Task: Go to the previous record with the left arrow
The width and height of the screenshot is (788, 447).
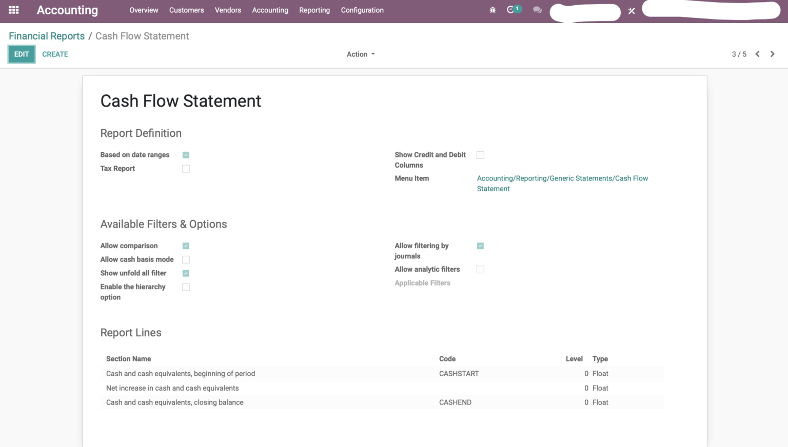Action: point(757,53)
